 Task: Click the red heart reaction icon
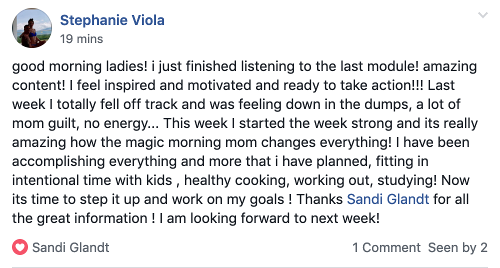pos(20,247)
